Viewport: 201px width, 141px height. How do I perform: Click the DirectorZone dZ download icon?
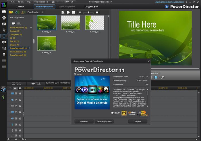tap(18, 12)
